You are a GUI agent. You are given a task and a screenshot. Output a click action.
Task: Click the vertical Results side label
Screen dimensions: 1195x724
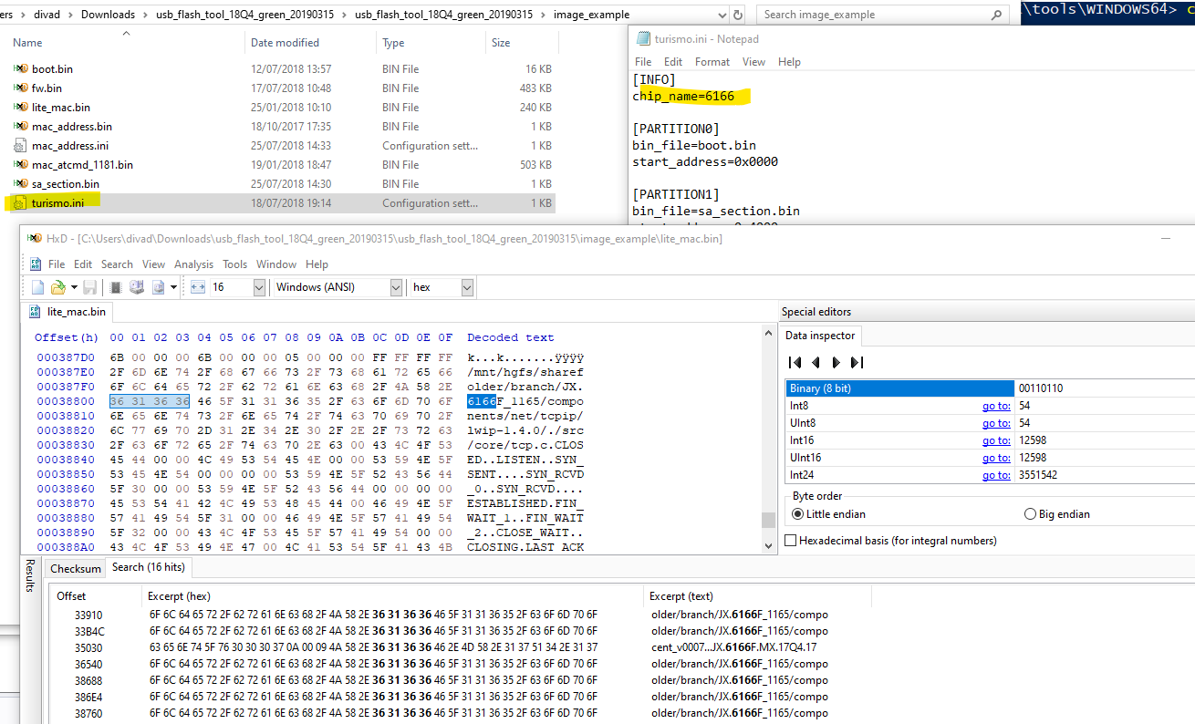coord(28,575)
